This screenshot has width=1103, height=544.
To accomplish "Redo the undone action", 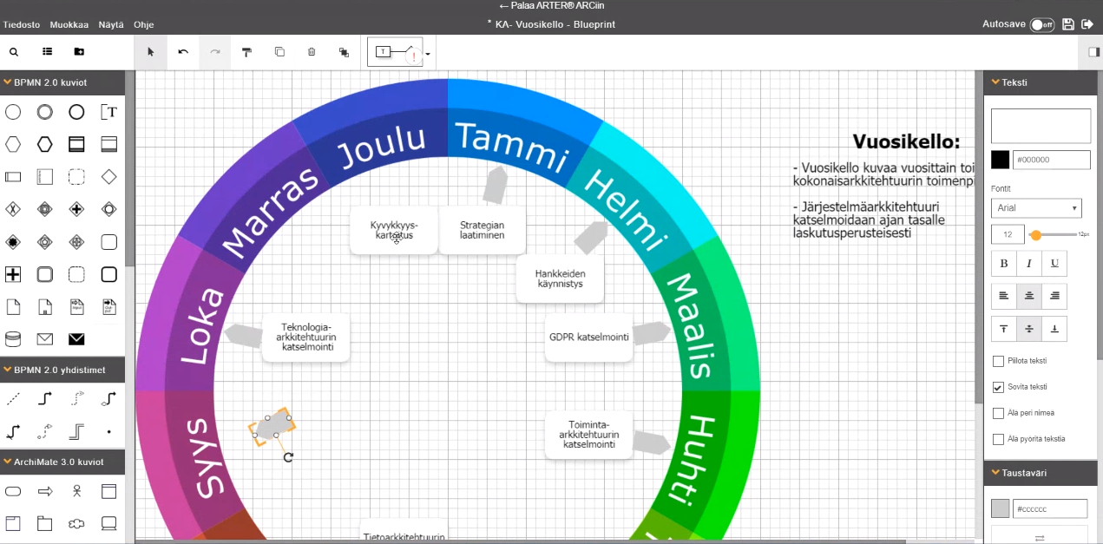I will tap(215, 52).
